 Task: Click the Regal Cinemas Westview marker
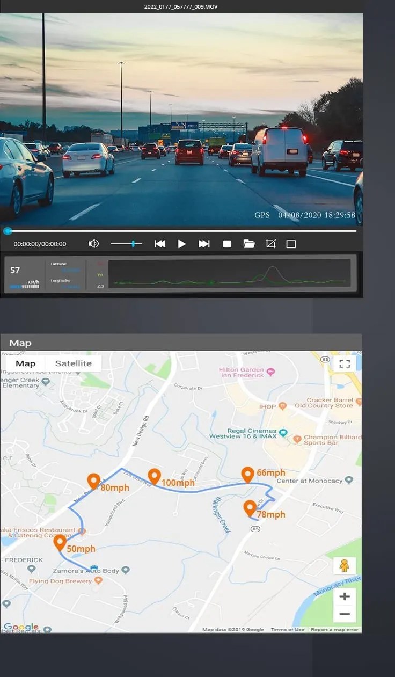click(283, 433)
